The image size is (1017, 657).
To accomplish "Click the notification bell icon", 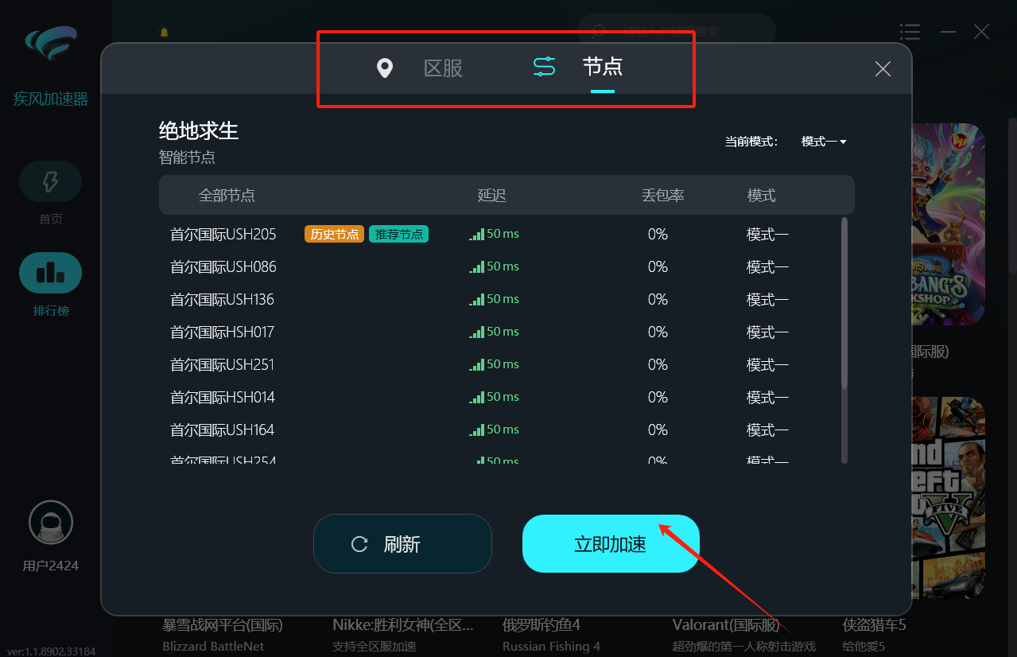I will coord(165,33).
